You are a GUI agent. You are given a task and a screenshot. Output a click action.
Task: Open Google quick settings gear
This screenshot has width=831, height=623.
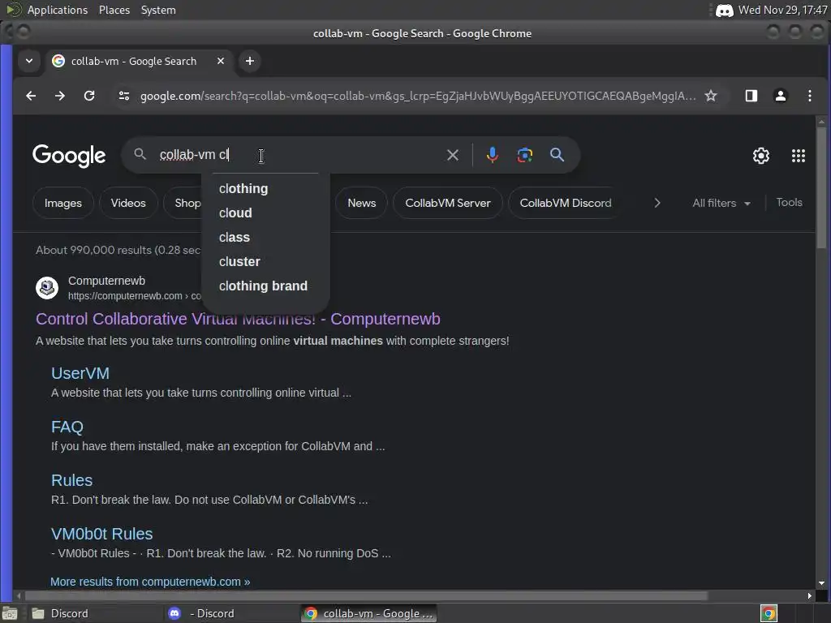[x=761, y=156]
